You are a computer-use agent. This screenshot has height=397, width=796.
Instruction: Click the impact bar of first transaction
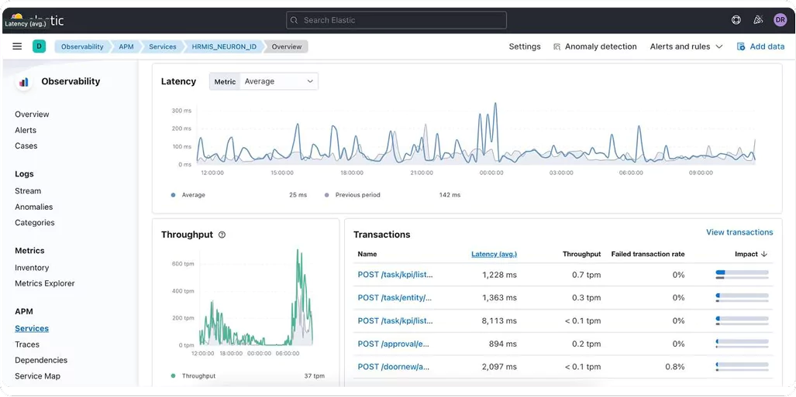click(x=742, y=275)
